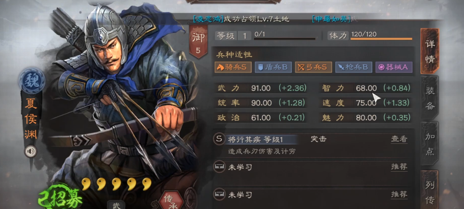Select the 盾兵B troop aptitude badge

point(273,67)
